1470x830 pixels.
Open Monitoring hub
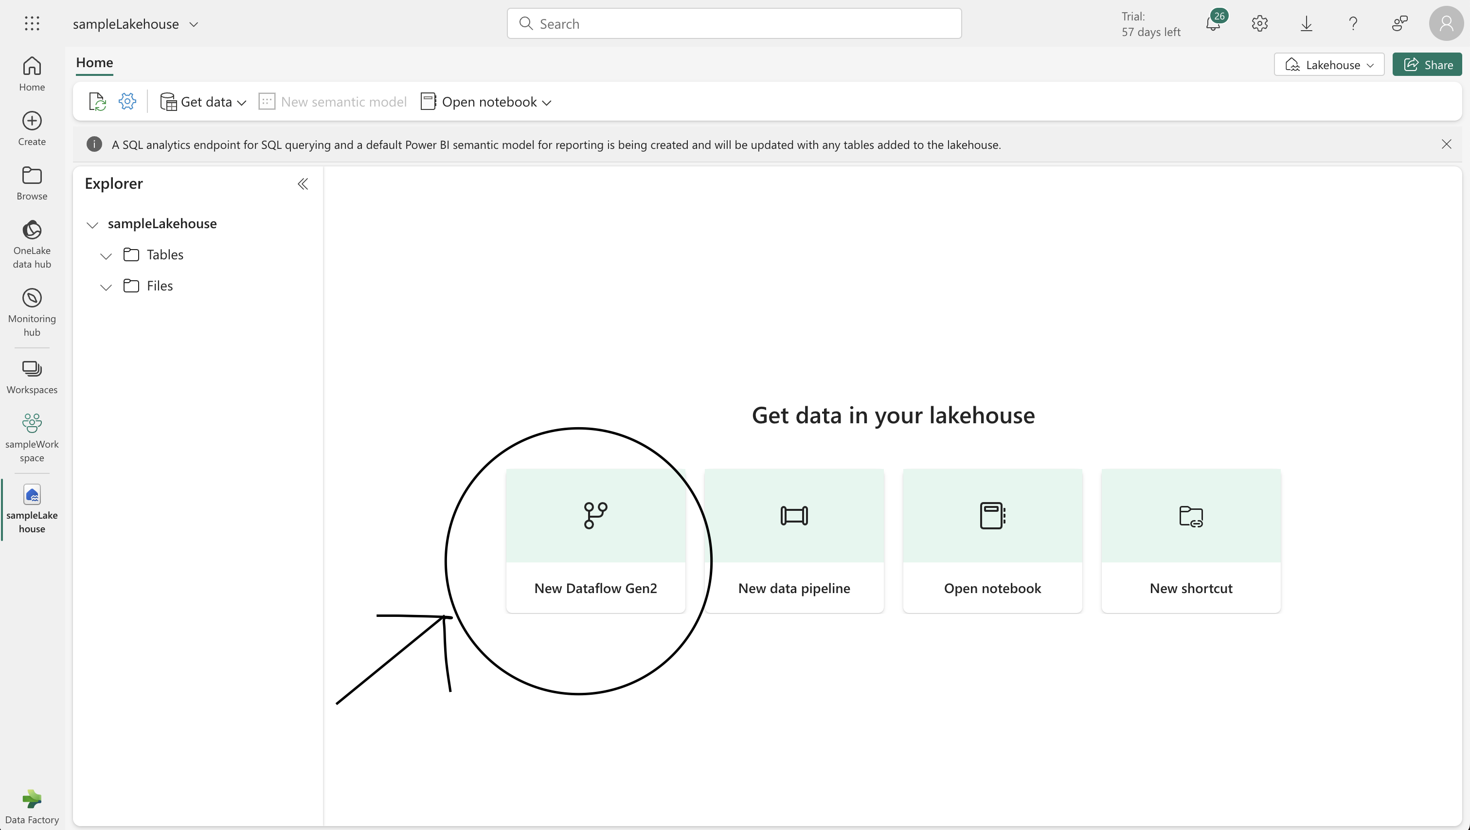tap(32, 312)
